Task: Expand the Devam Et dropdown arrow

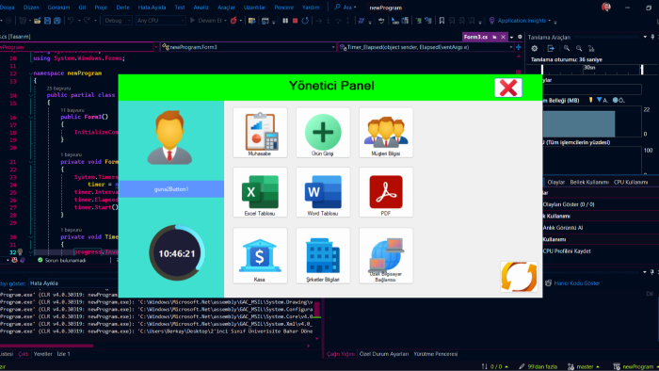Action: (x=226, y=20)
